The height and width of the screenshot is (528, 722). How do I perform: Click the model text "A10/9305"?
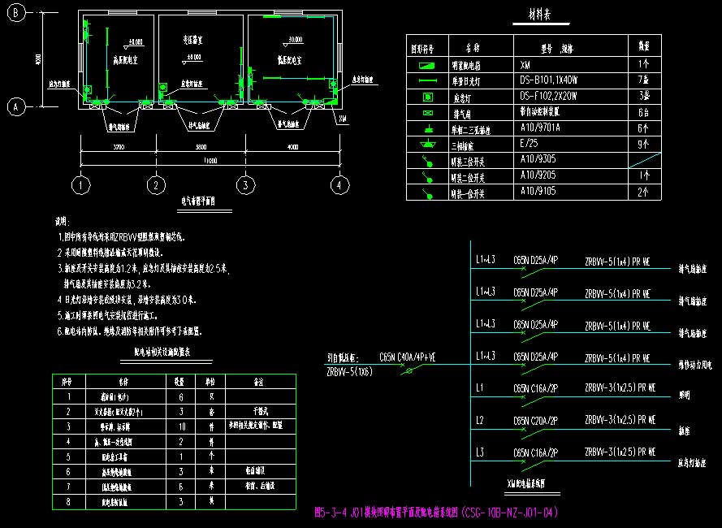[x=538, y=159]
